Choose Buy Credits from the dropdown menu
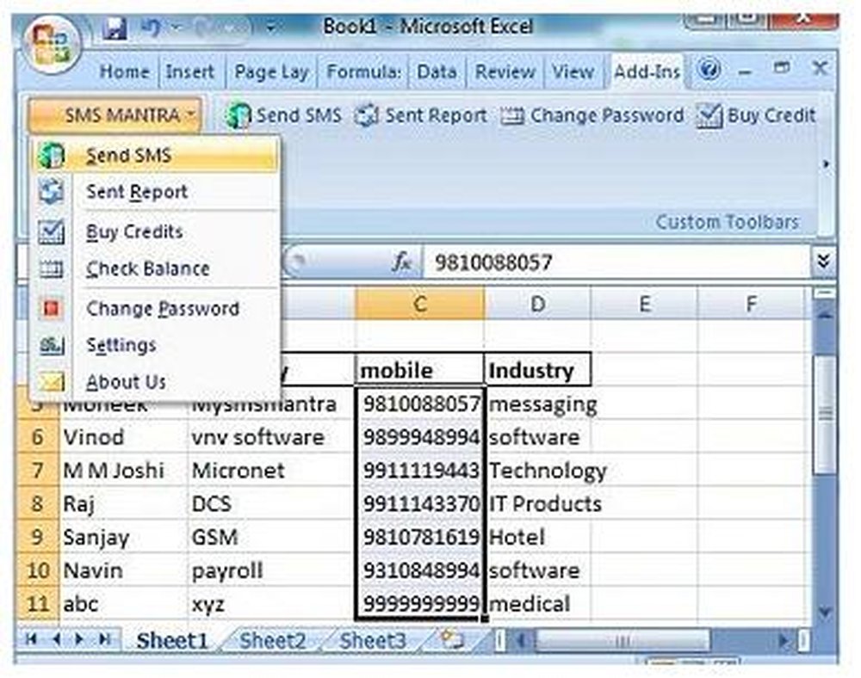This screenshot has width=861, height=678. pos(156,232)
